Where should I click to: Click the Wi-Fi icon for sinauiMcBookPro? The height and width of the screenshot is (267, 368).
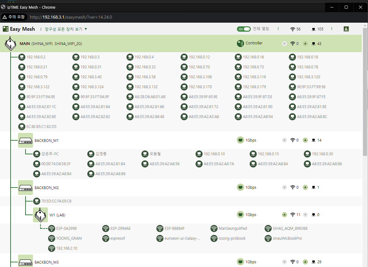point(268,238)
